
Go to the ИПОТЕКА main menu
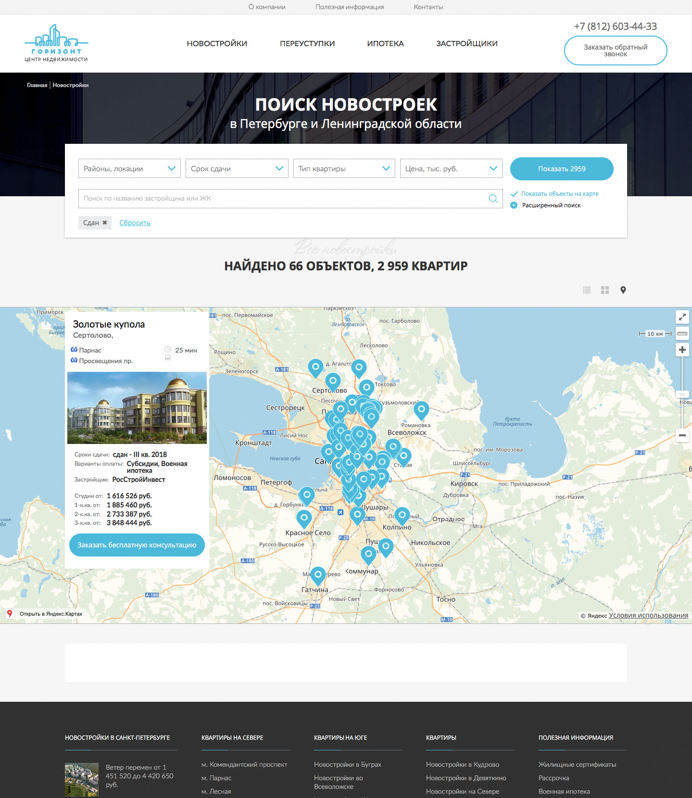click(x=385, y=43)
